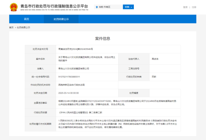Screen dimensions: 206x140
Task: Click the current location text 市南区
Action: [107, 7]
